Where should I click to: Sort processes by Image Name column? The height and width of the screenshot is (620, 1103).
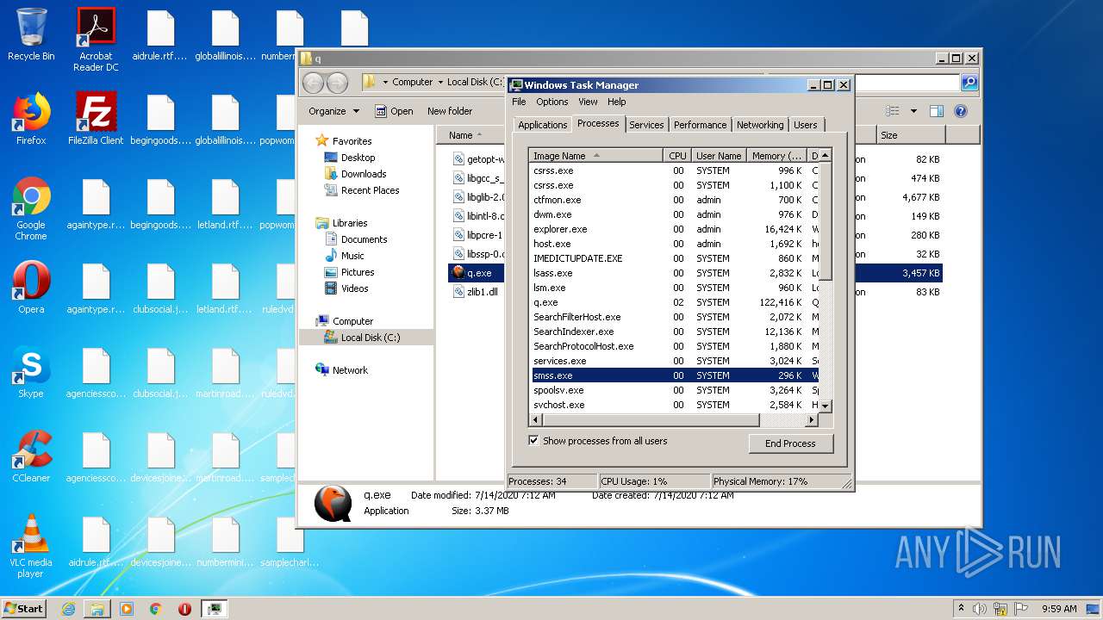pos(596,156)
